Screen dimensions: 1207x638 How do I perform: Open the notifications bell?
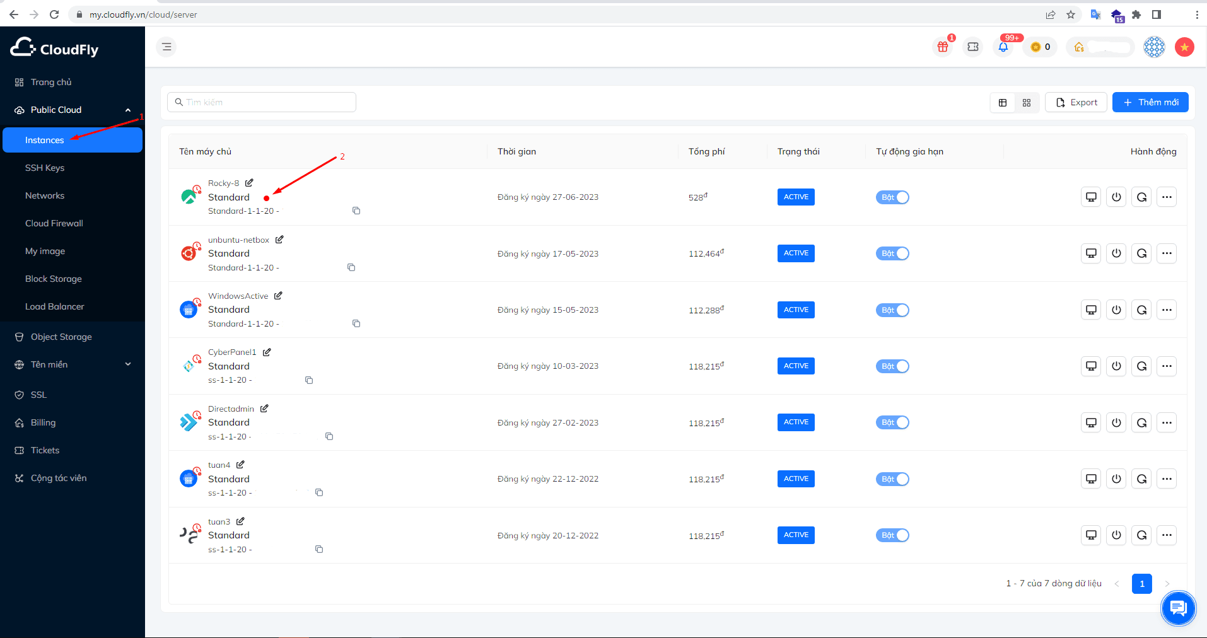(x=1003, y=47)
